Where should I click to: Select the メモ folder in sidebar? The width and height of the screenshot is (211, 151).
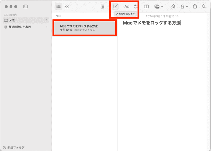[x=26, y=20]
